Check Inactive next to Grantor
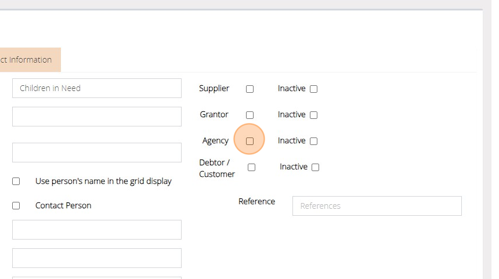This screenshot has width=499, height=279. tap(314, 115)
